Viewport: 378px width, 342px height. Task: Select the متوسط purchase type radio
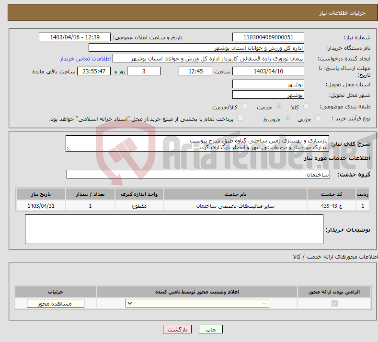[287, 118]
